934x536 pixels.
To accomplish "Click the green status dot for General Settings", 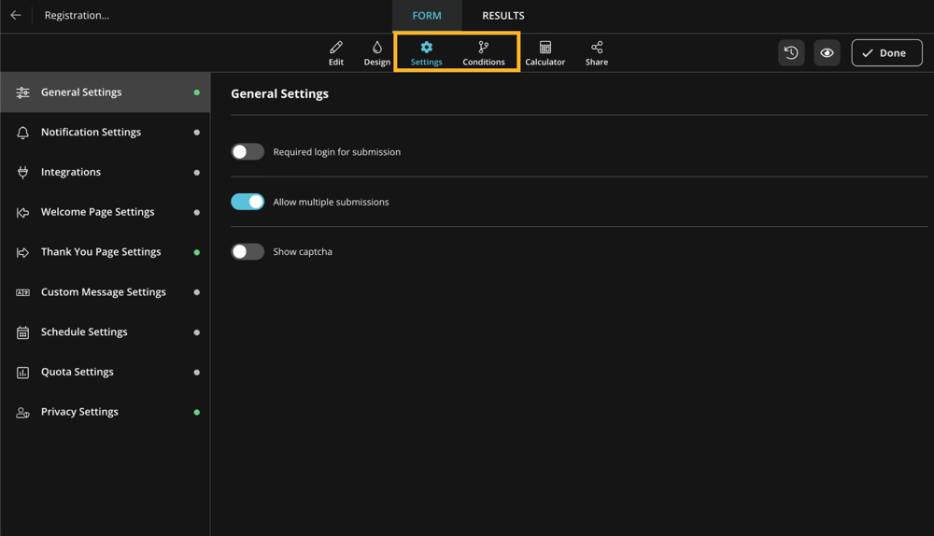I will click(196, 92).
